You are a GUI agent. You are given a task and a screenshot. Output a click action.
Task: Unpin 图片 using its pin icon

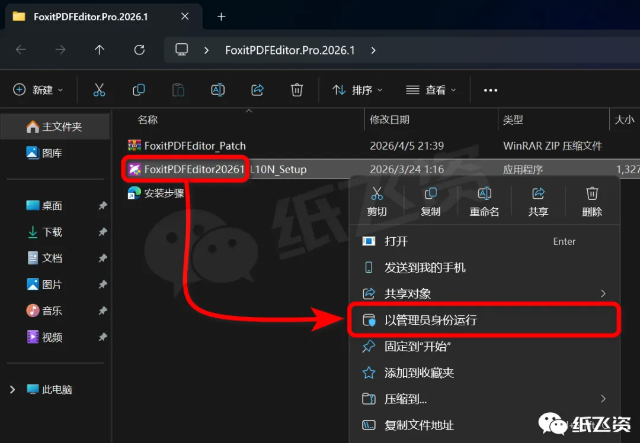103,284
